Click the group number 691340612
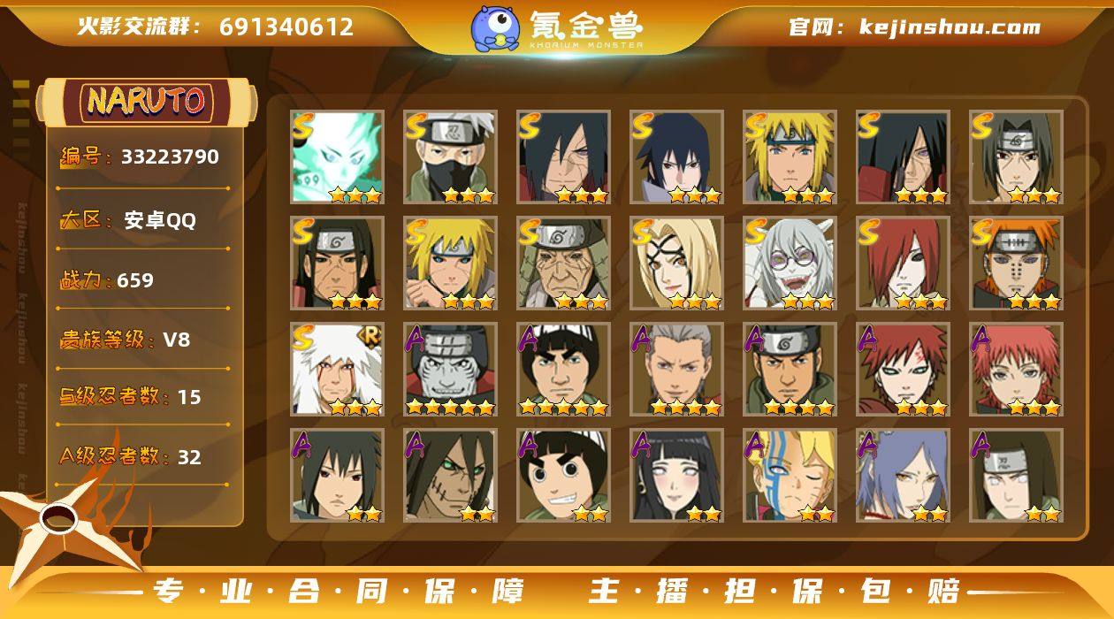Image resolution: width=1114 pixels, height=619 pixels. click(x=286, y=27)
